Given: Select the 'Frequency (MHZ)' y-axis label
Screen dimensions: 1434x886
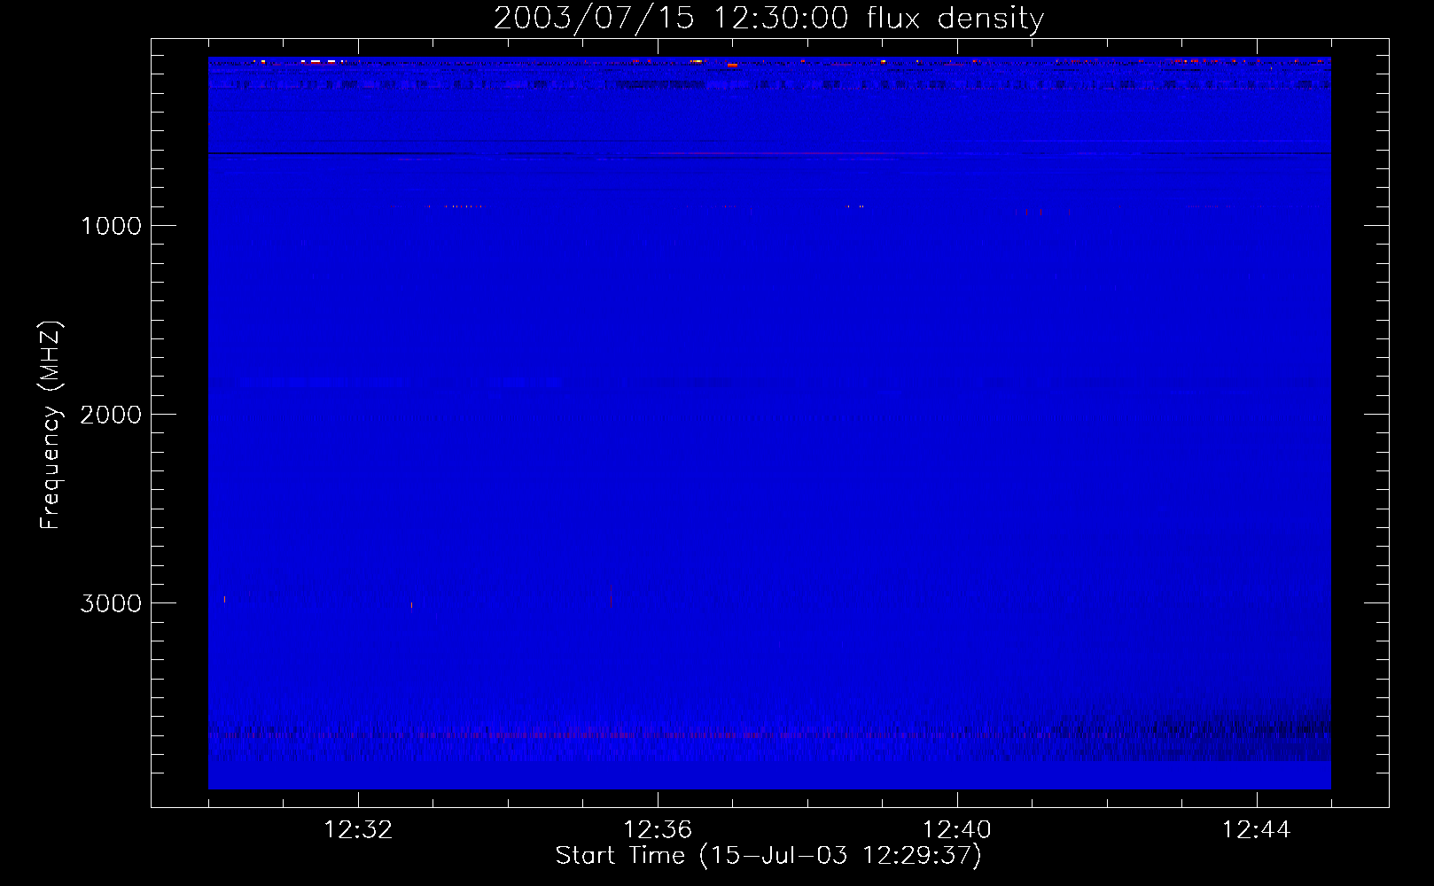Looking at the screenshot, I should tap(51, 425).
